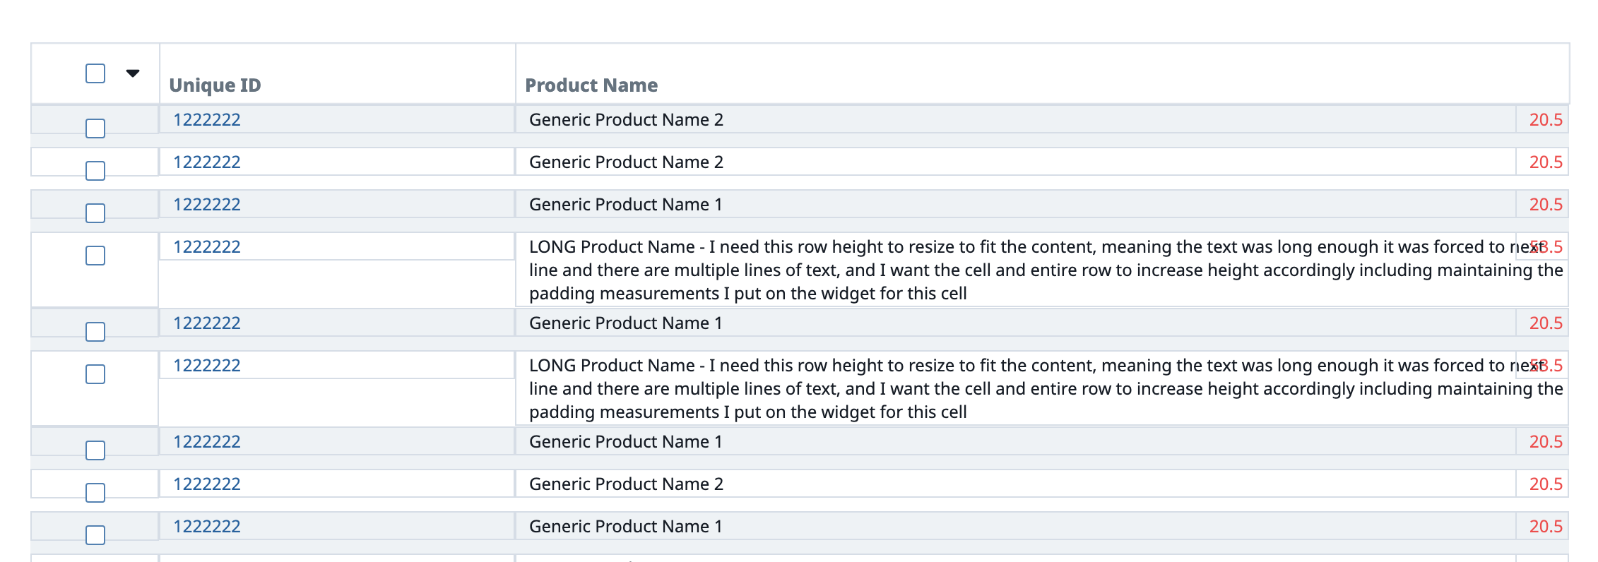1598x562 pixels.
Task: Check the third row's checkbox, Generic Product Name 1
Action: tap(95, 213)
